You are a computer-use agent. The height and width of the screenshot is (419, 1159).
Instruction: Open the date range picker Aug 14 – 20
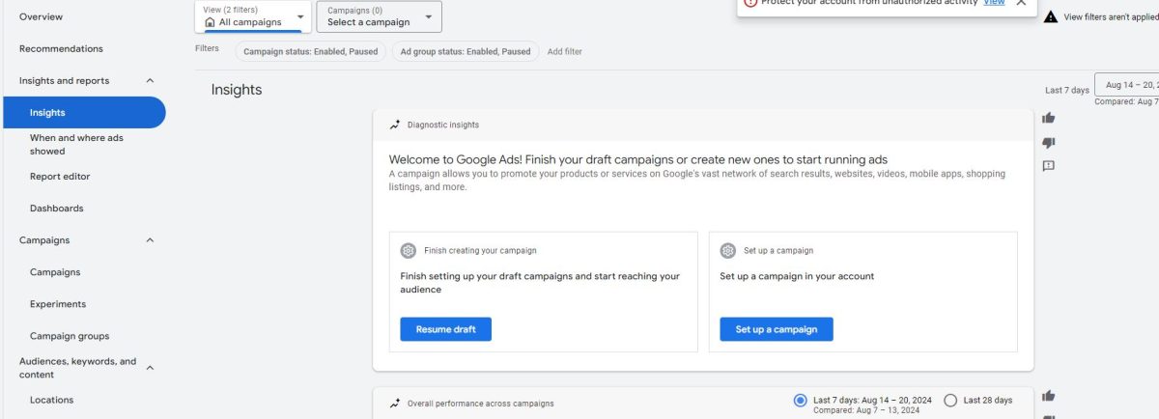1127,85
